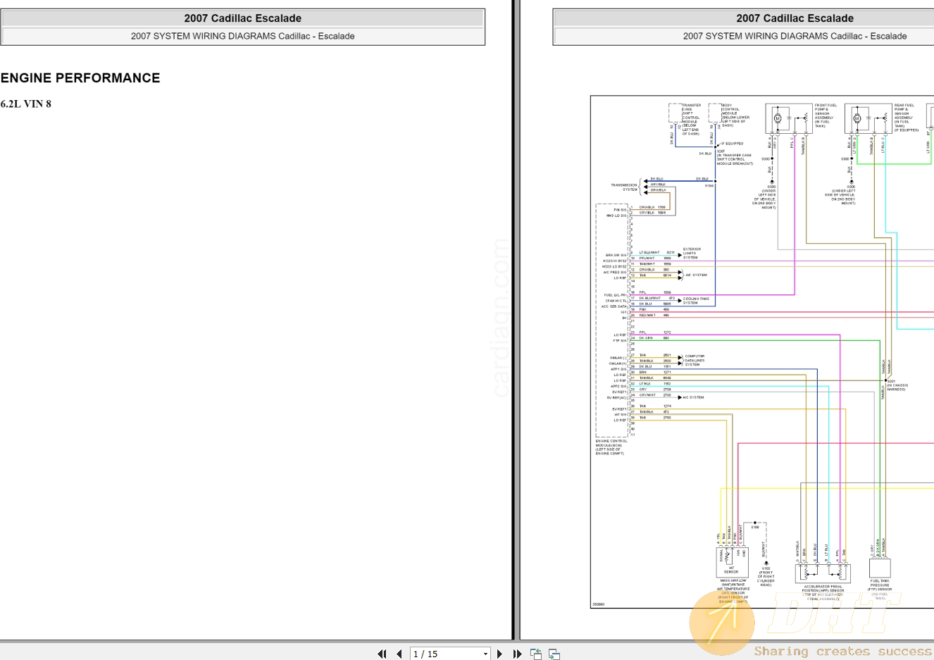
Task: Click the Front Fuel Pump label
Action: point(826,116)
